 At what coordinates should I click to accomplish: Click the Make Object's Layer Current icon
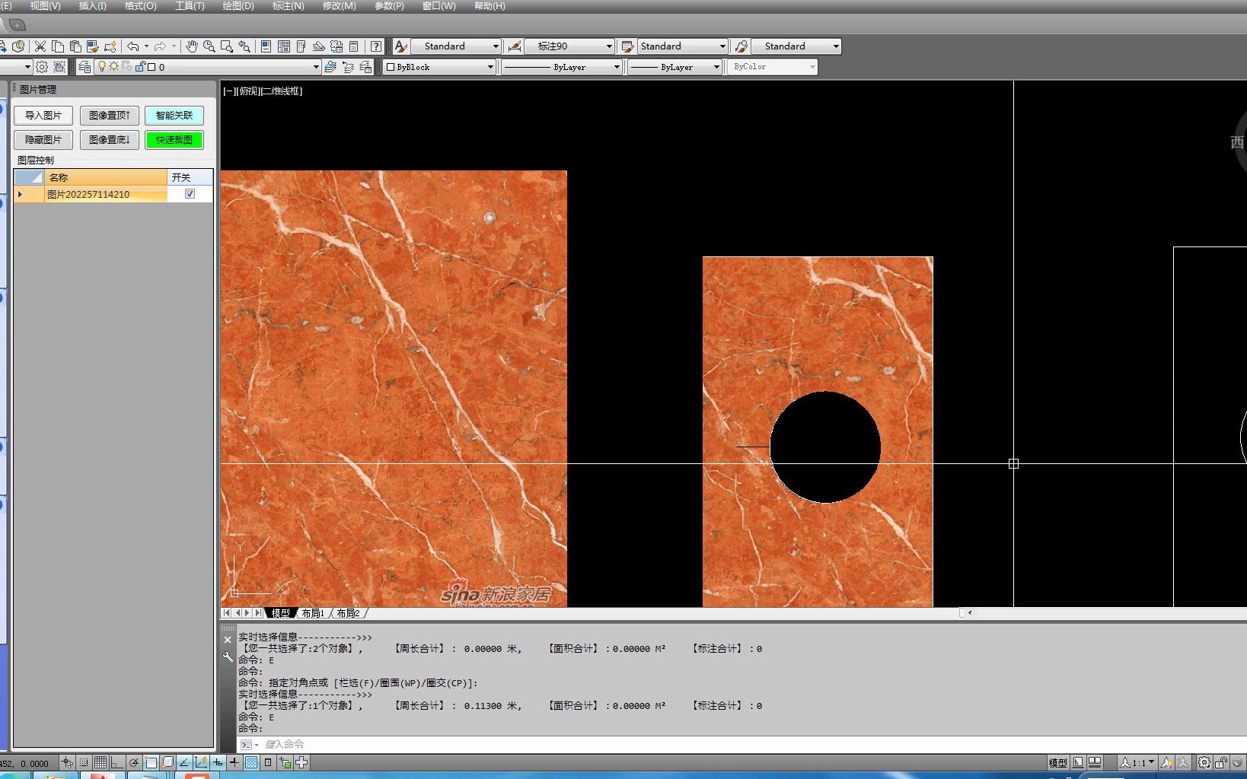[x=330, y=67]
